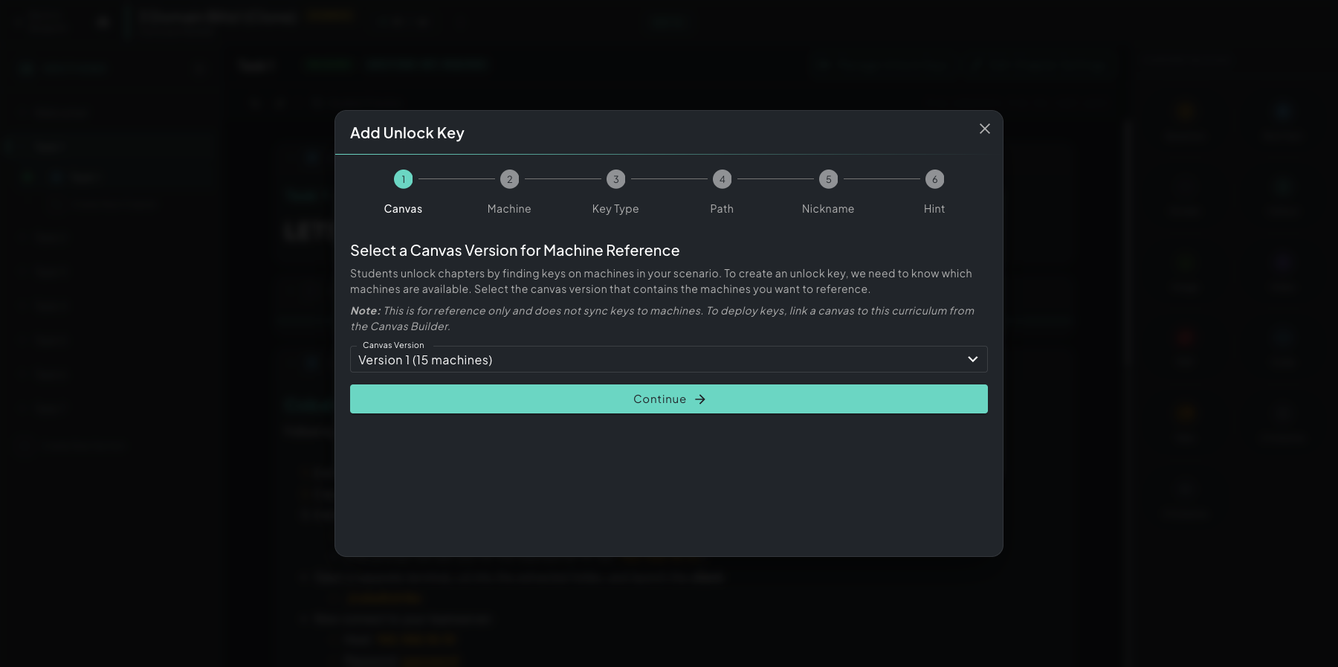This screenshot has height=667, width=1338.
Task: Click the 'Canvas Version' field label
Action: pyautogui.click(x=393, y=345)
